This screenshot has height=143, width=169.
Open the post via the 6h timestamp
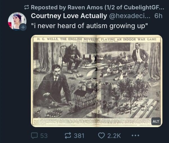click(x=158, y=16)
